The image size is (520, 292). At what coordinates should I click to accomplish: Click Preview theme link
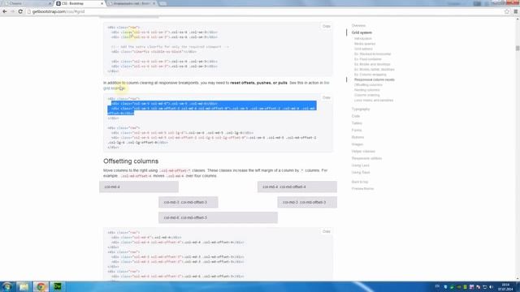[x=362, y=189]
